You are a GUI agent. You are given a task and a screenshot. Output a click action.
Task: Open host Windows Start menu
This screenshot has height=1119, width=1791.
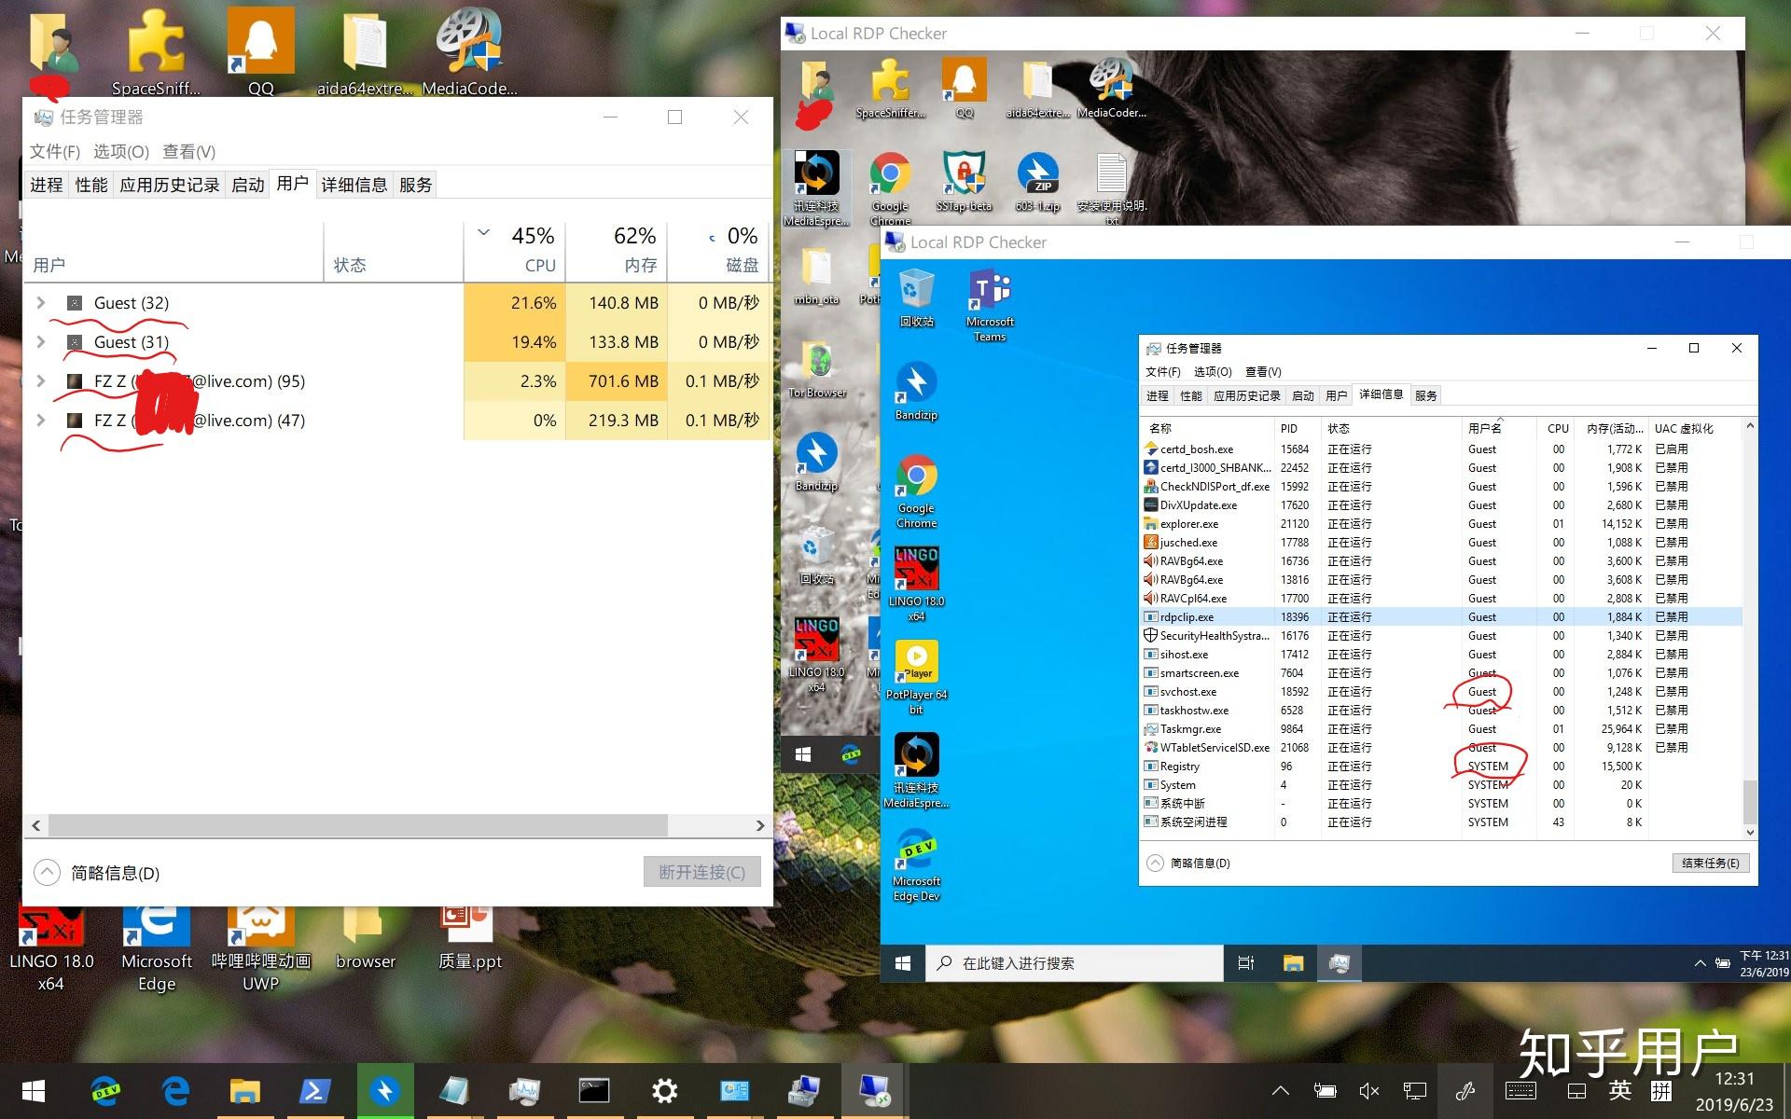click(x=34, y=1091)
